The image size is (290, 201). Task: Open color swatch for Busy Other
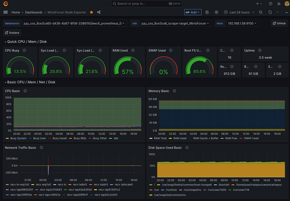pyautogui.click(x=90, y=138)
